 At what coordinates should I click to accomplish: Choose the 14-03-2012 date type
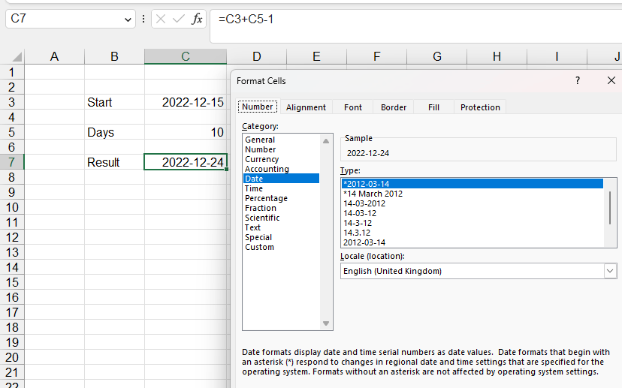click(x=472, y=203)
